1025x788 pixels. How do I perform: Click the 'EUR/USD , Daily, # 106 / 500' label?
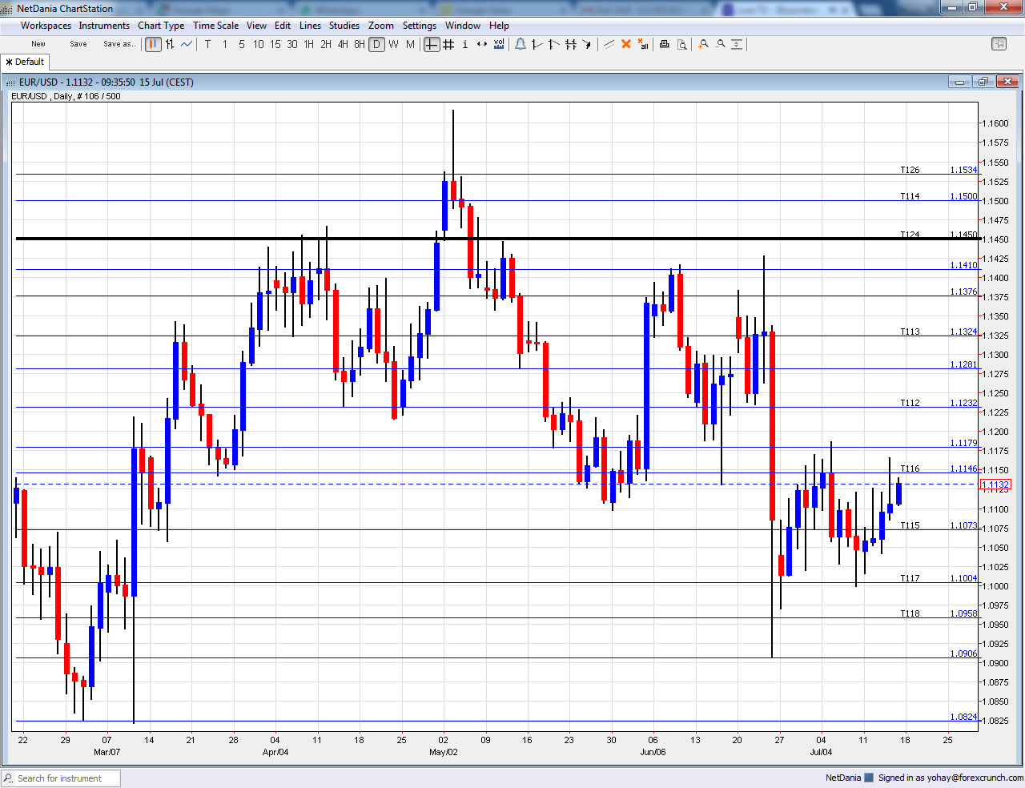click(66, 96)
